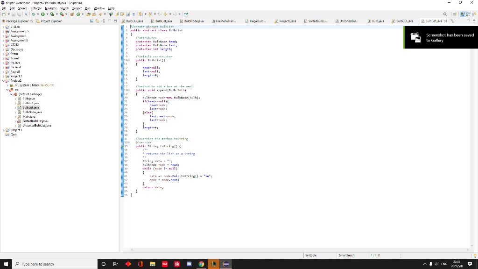This screenshot has width=478, height=269.
Task: Create a new Java class from the toolbar
Action: 78,14
